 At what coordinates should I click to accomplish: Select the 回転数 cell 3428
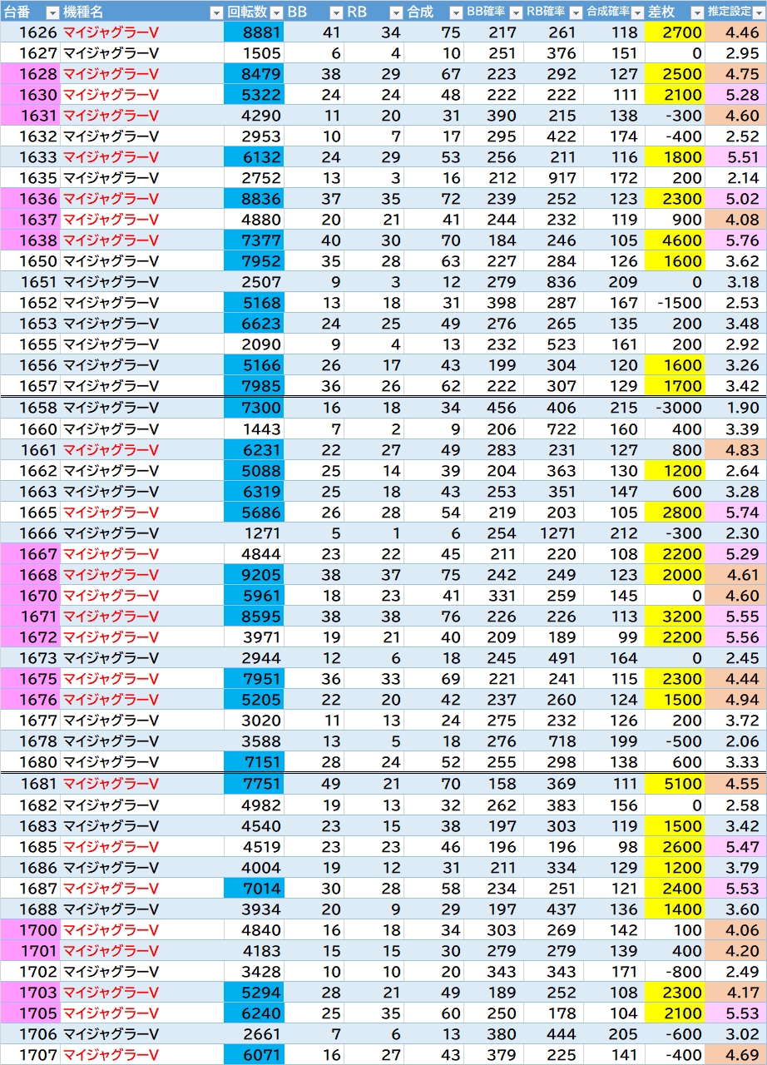(254, 972)
